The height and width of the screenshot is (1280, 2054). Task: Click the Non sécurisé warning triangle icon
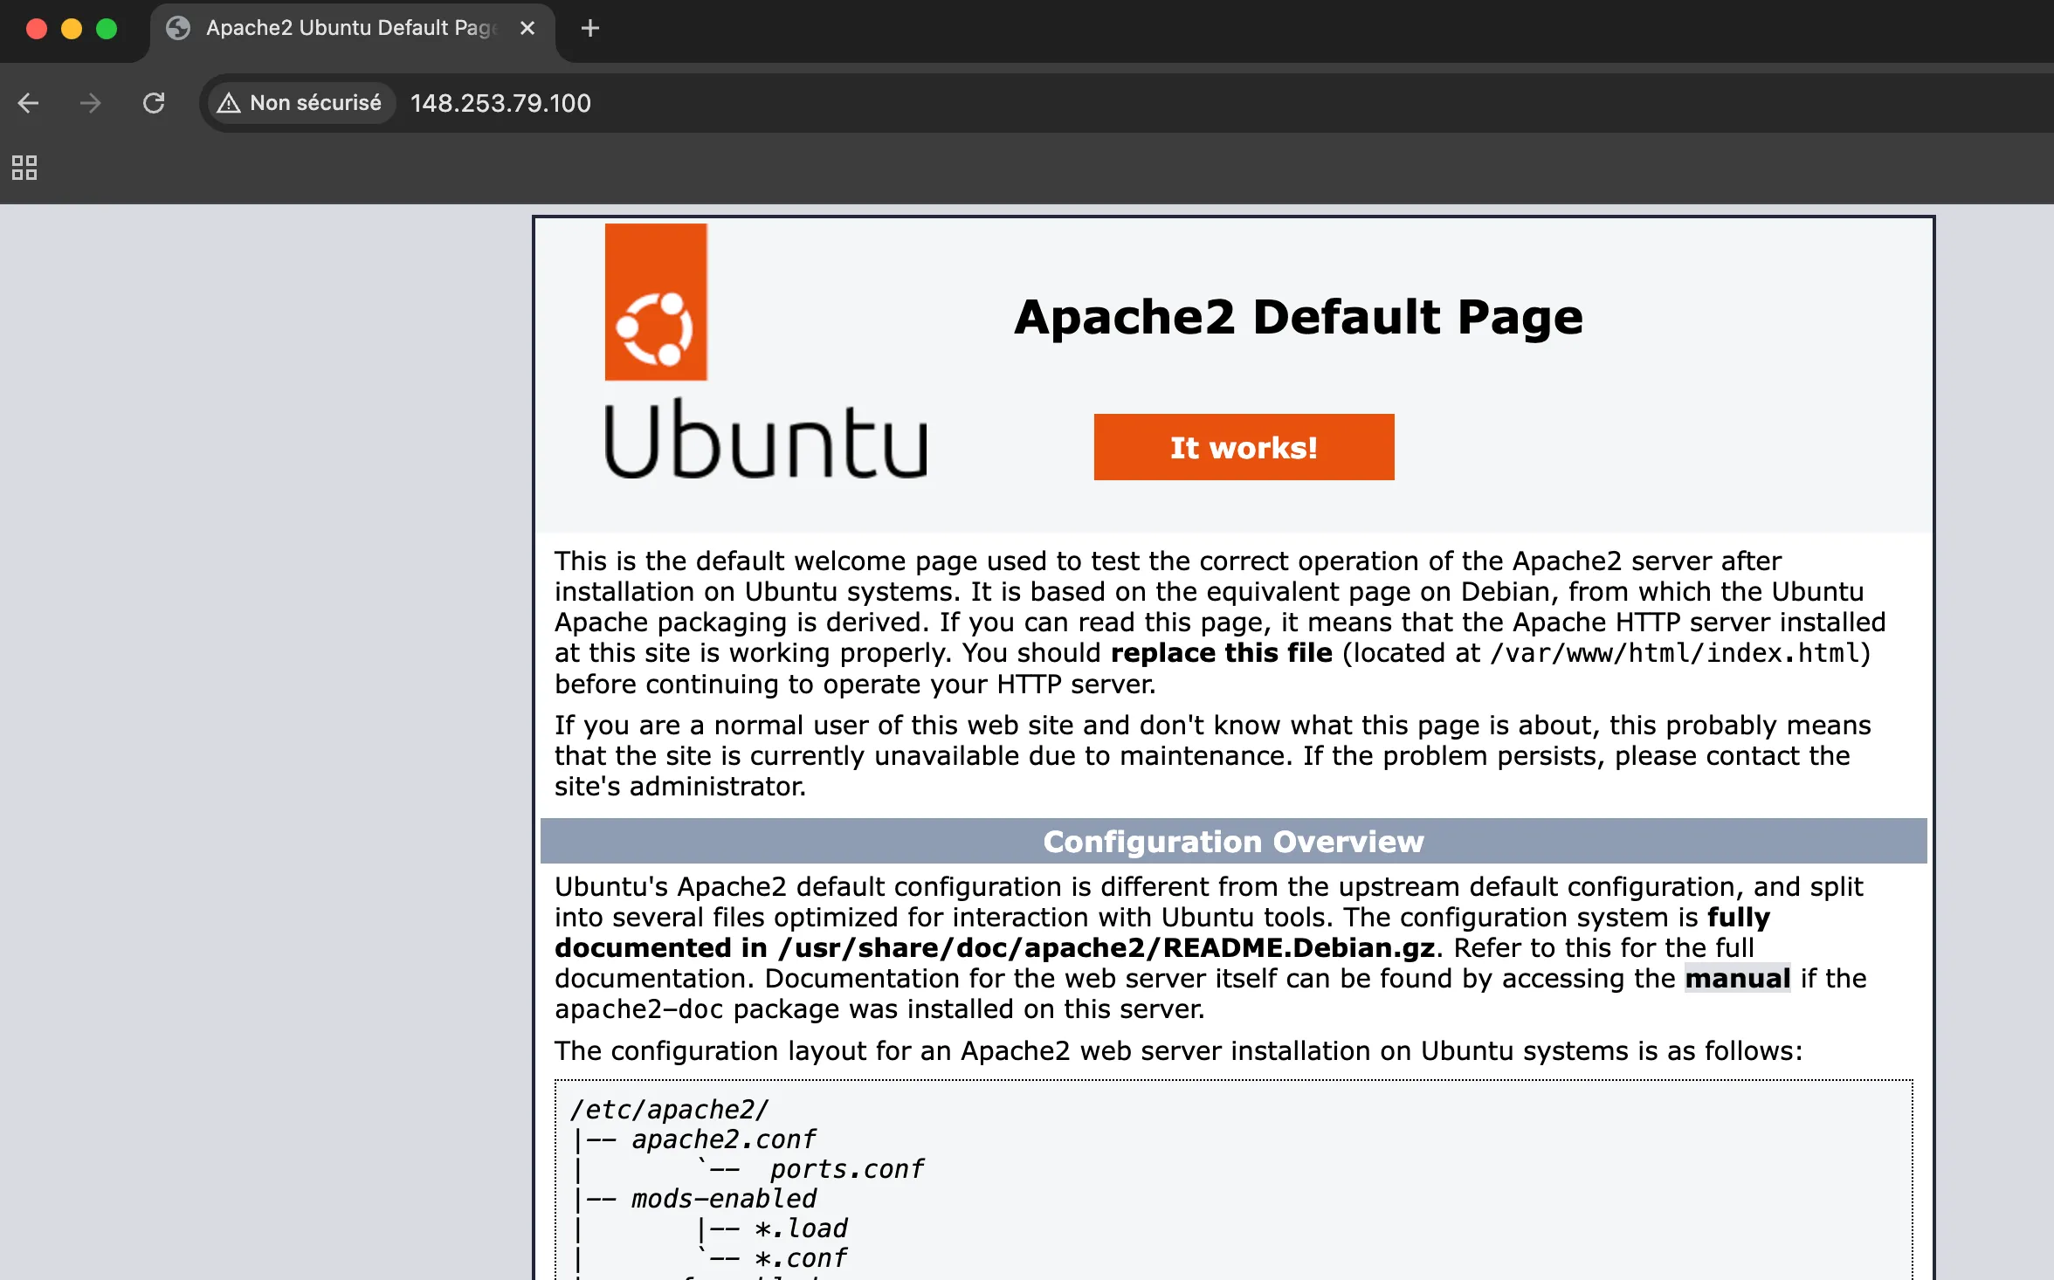click(x=229, y=102)
